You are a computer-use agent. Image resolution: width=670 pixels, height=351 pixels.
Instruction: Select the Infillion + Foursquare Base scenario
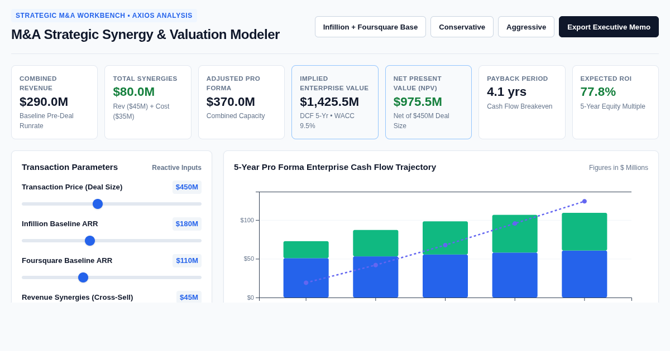click(370, 27)
